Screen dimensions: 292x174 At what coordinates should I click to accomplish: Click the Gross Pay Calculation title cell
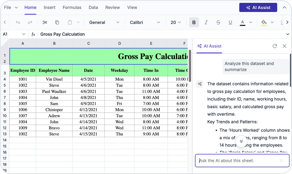pos(99,56)
